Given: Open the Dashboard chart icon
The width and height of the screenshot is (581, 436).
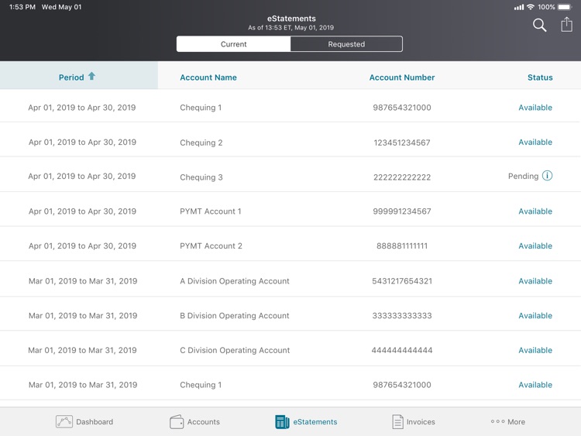Looking at the screenshot, I should click(64, 421).
